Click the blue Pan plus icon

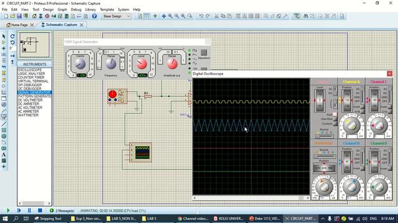164,16
